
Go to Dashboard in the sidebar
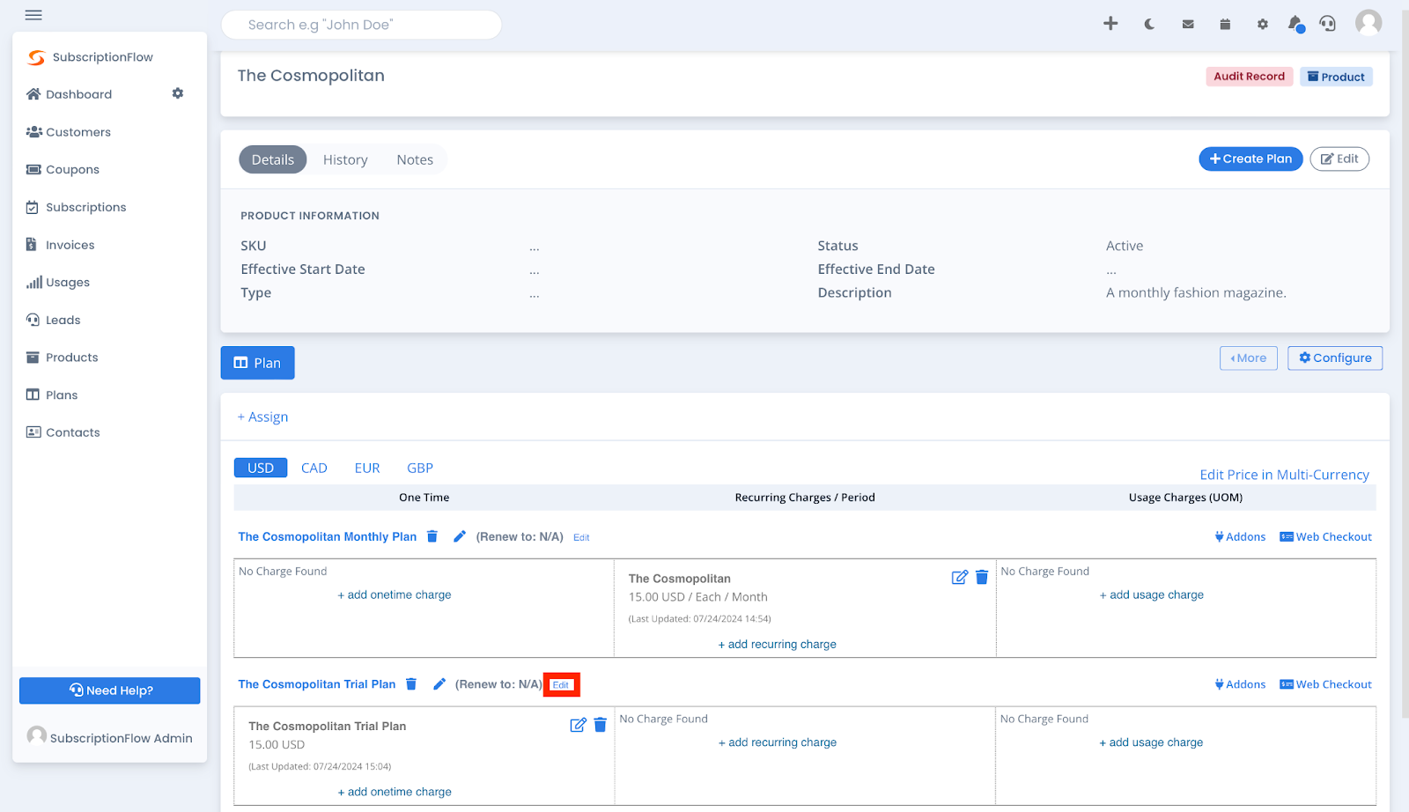point(70,94)
